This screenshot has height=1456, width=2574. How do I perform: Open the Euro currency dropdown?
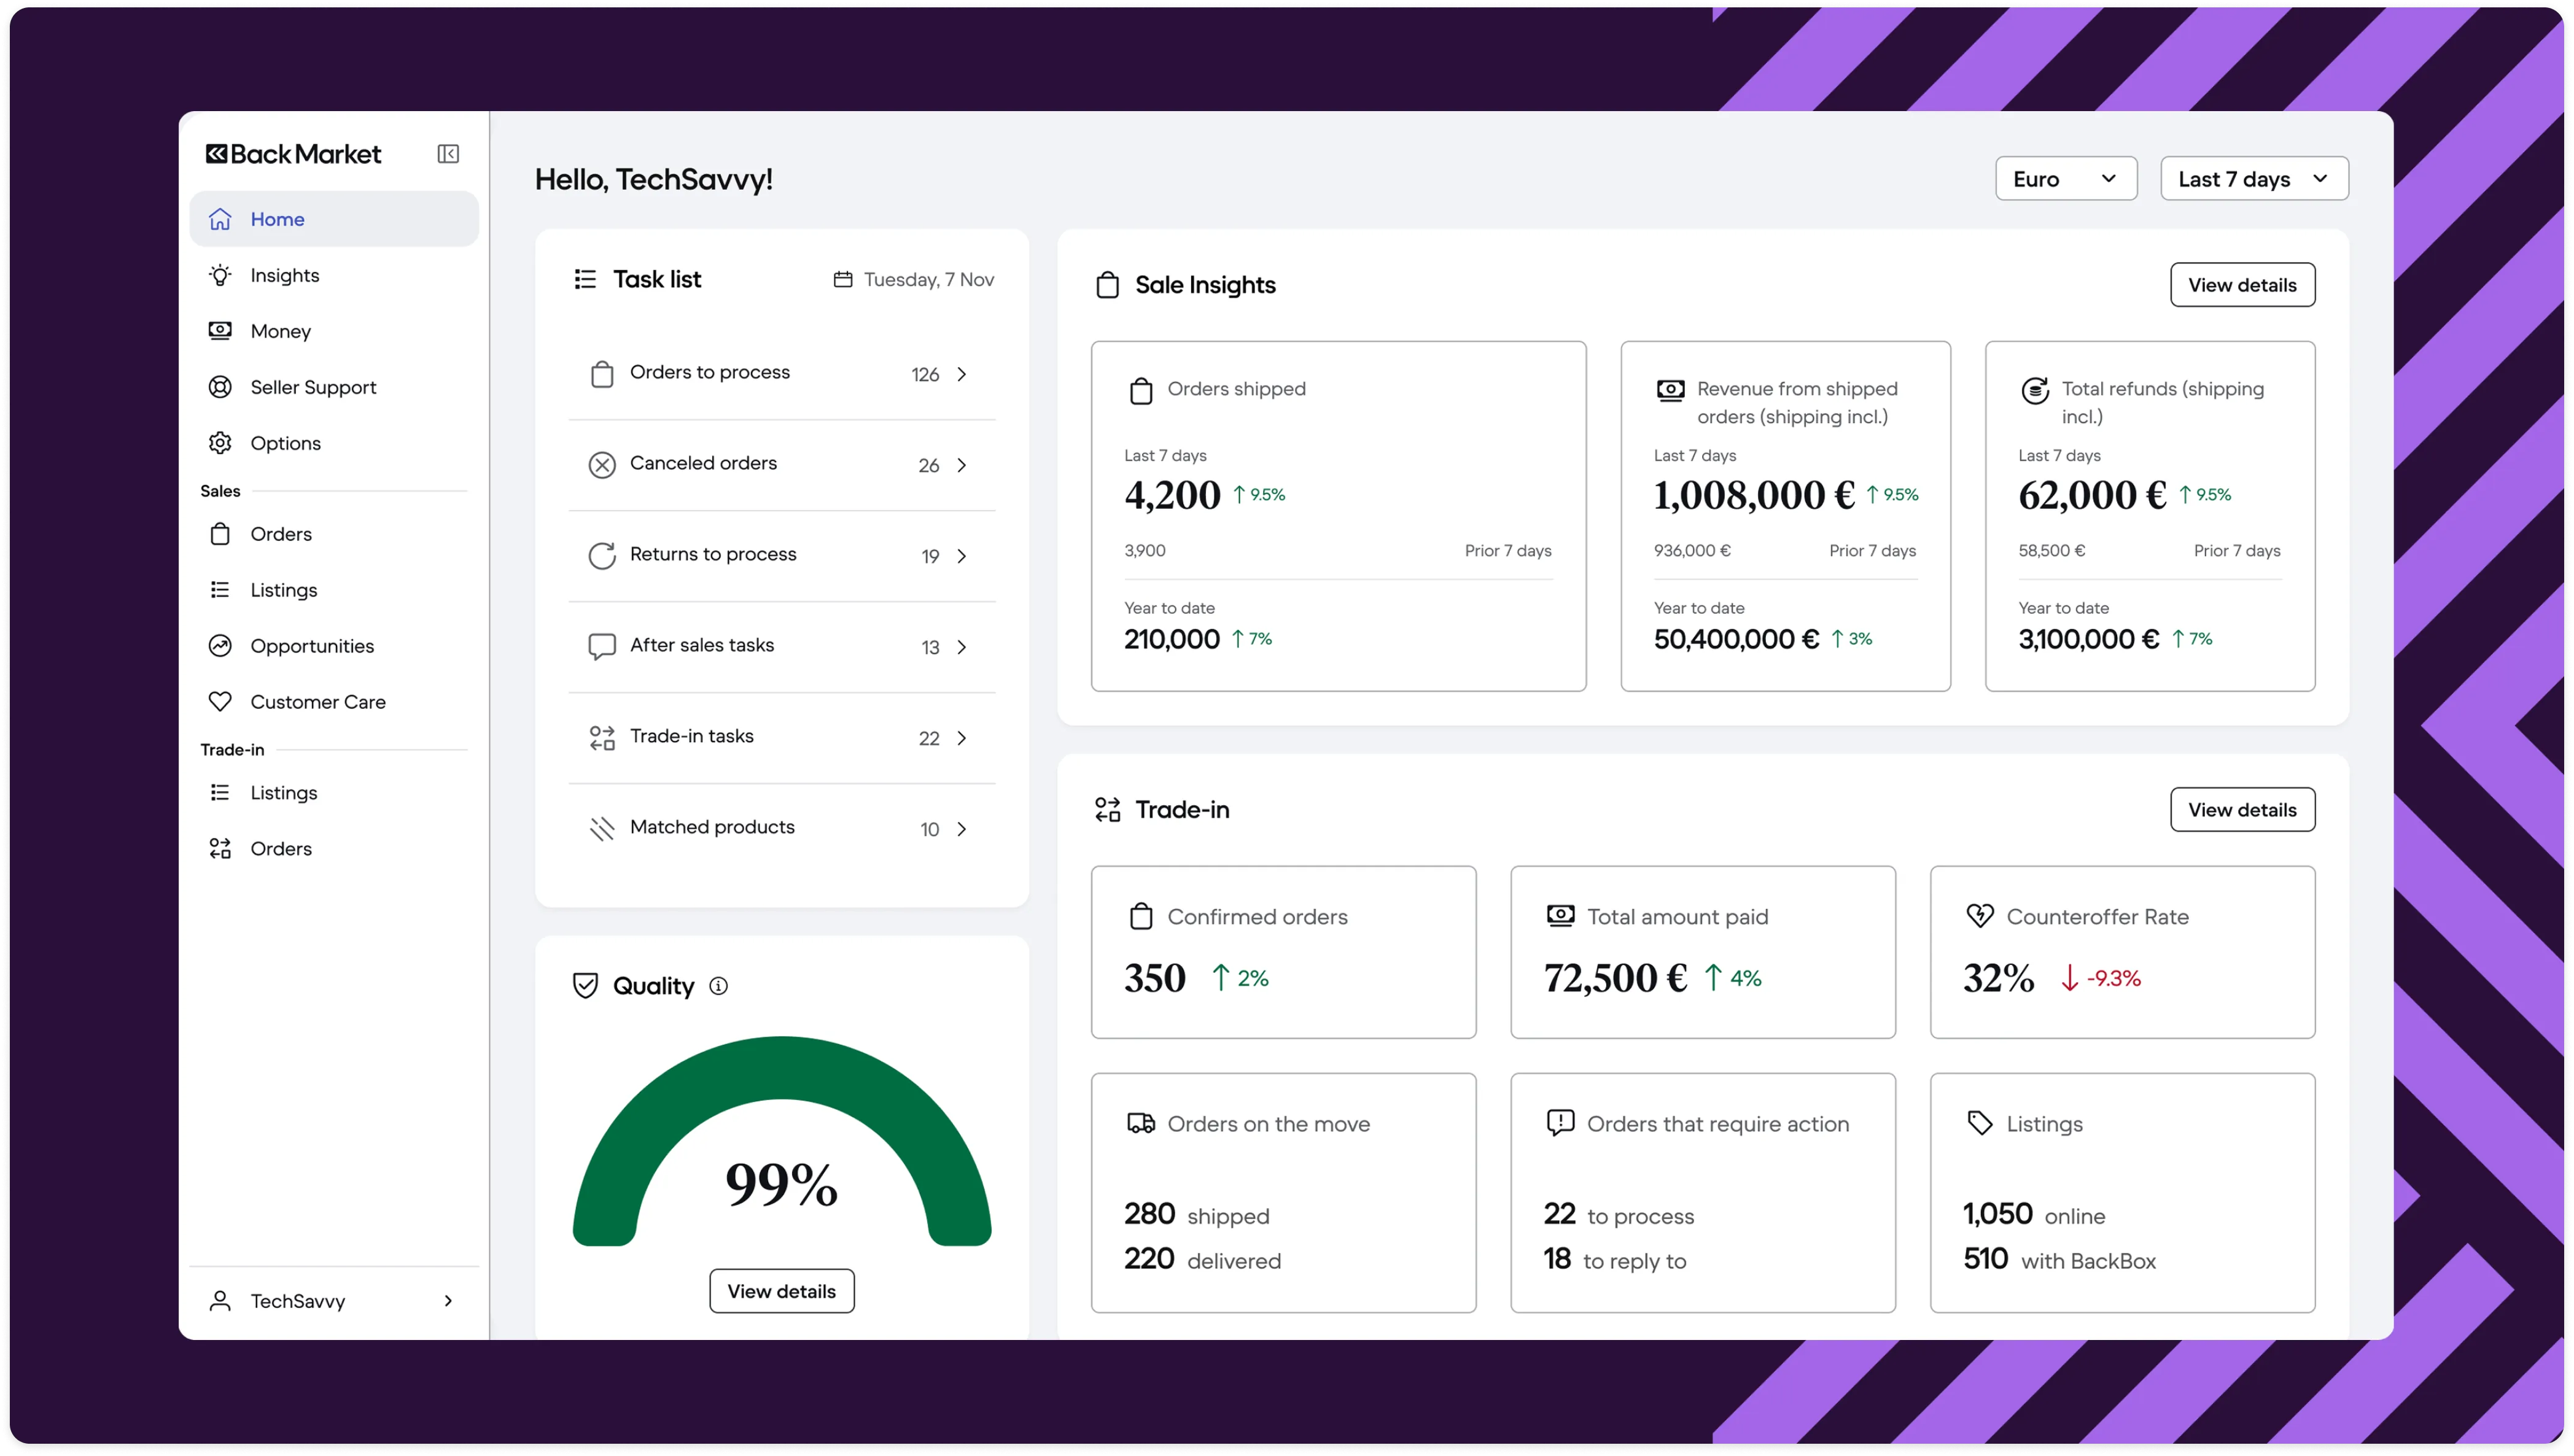2066,179
